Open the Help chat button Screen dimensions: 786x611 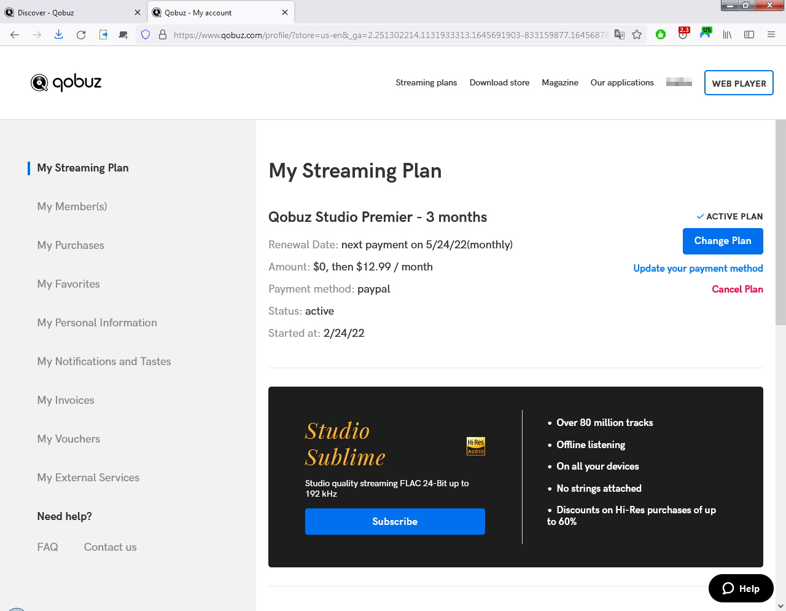pos(741,588)
